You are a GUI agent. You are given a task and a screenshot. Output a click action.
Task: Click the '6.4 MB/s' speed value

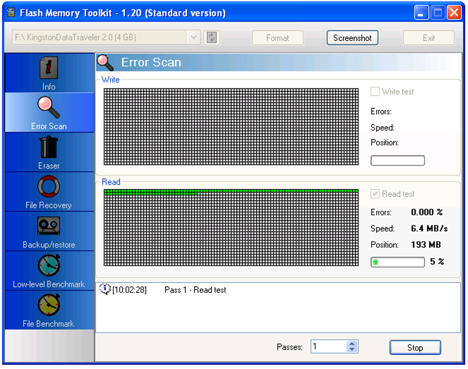[x=429, y=228]
